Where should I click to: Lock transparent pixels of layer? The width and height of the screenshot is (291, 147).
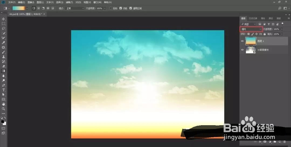pos(248,34)
